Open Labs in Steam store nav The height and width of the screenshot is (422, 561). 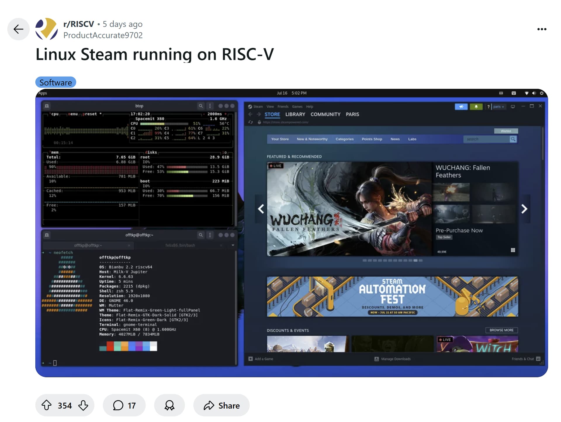point(412,139)
